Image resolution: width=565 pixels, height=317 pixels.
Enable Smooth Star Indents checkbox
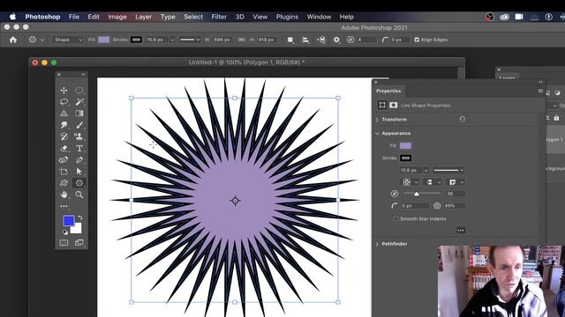(x=396, y=218)
